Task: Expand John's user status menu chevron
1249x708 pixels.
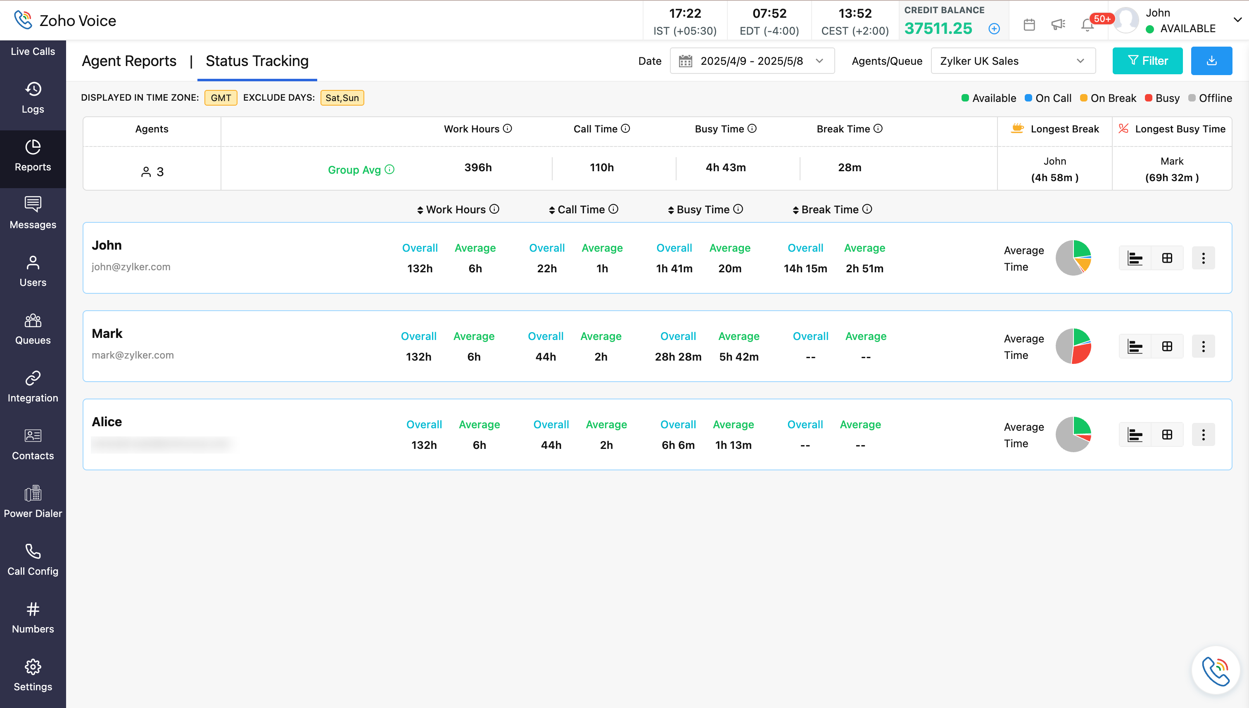Action: (x=1237, y=20)
